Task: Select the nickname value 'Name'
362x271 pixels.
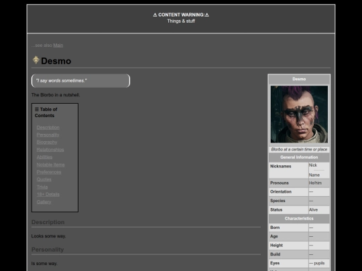Action: [314, 175]
